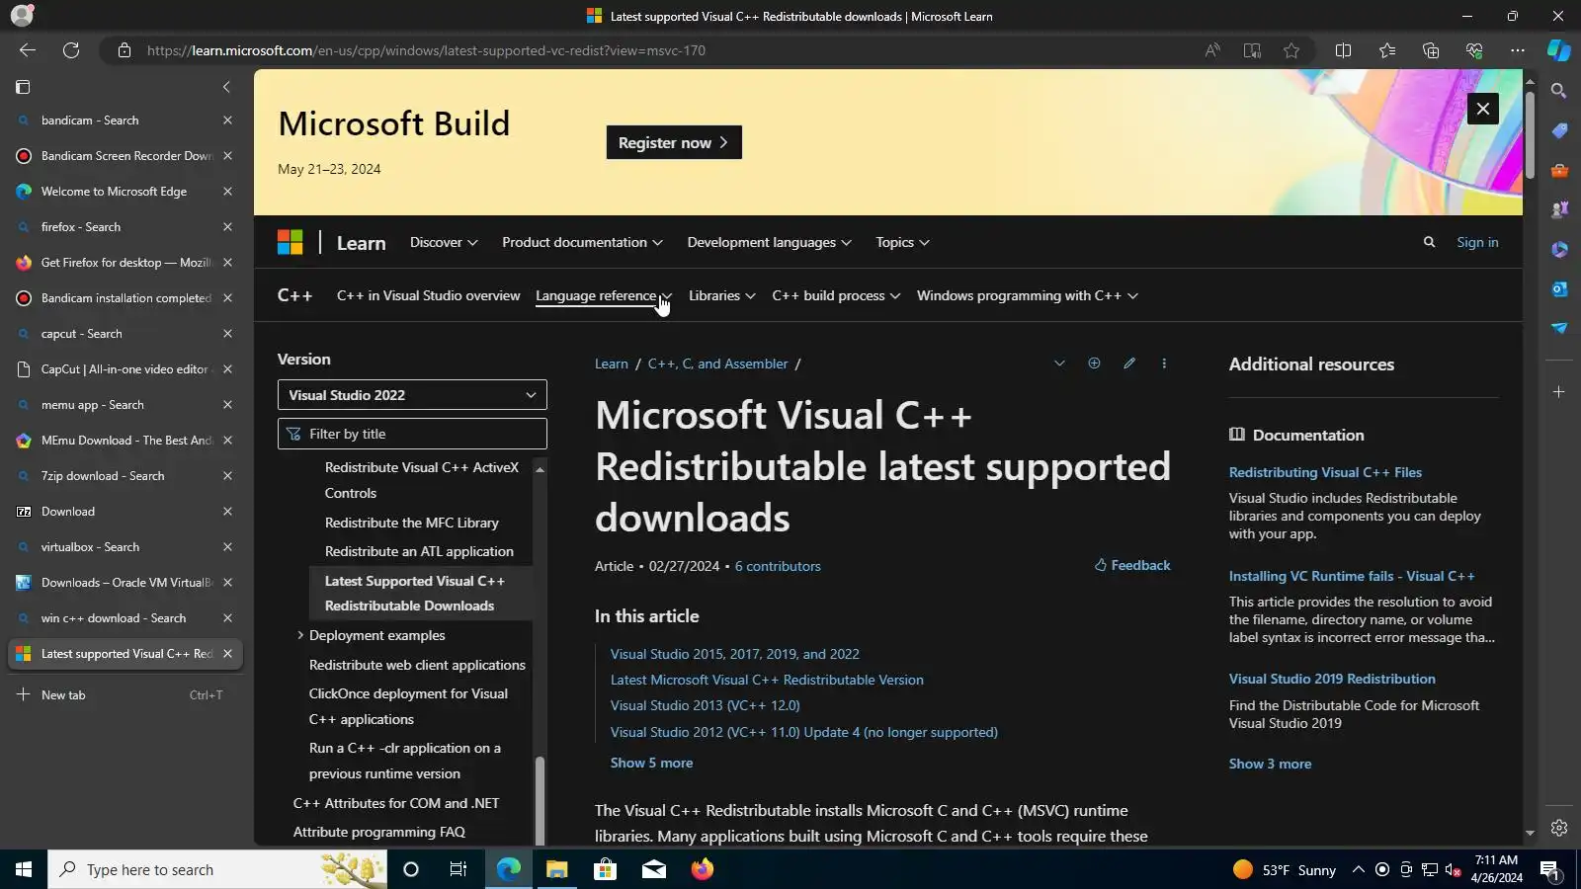The height and width of the screenshot is (889, 1581).
Task: Select Redistribute the MFC Library tree item
Action: (411, 523)
